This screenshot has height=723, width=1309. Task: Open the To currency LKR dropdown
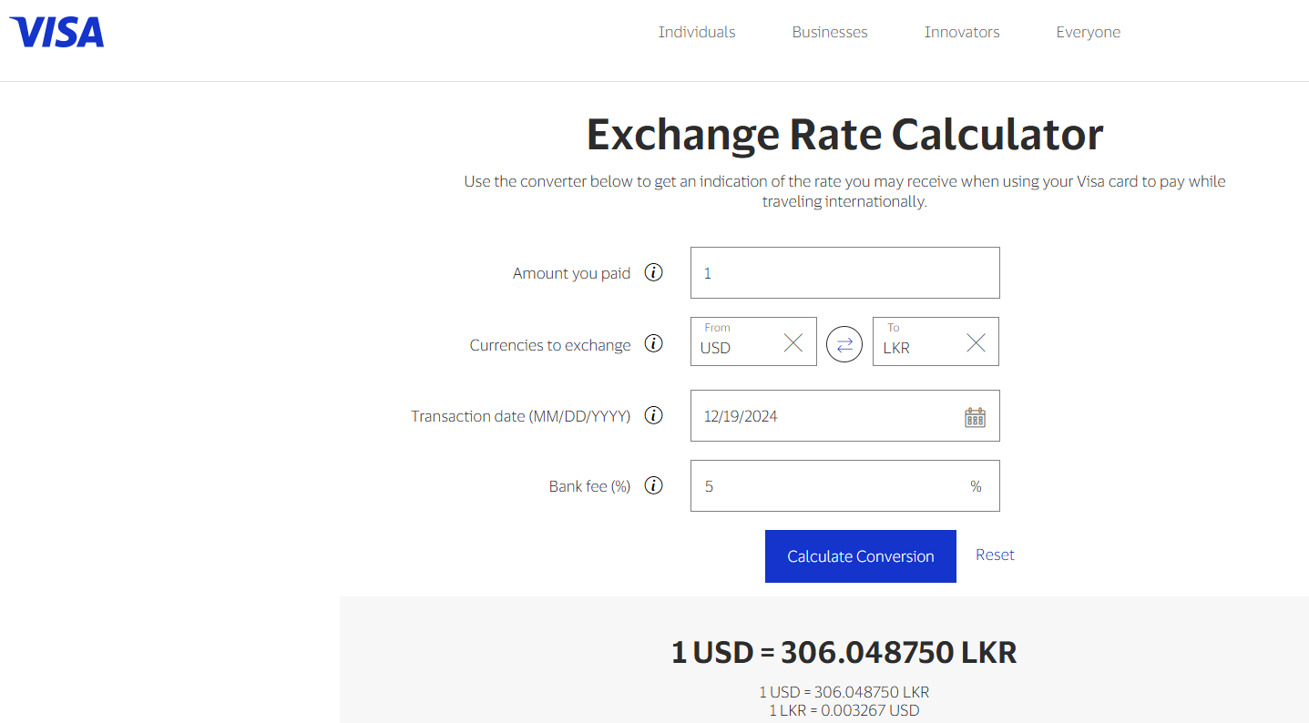coord(918,341)
